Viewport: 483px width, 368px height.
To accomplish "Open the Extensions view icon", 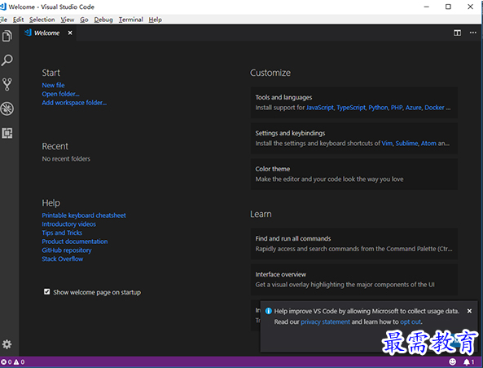I will point(7,133).
